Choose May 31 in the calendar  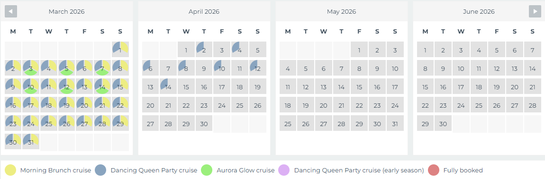(395, 123)
